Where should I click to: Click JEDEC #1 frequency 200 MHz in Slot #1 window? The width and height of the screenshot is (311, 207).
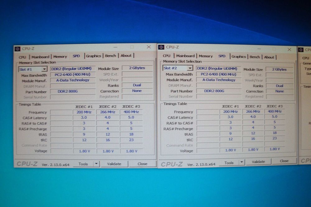[84, 112]
